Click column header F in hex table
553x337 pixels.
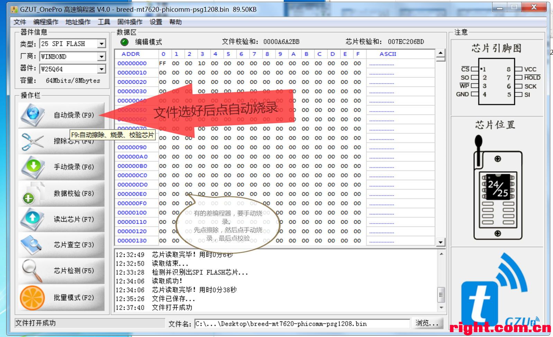coord(358,54)
